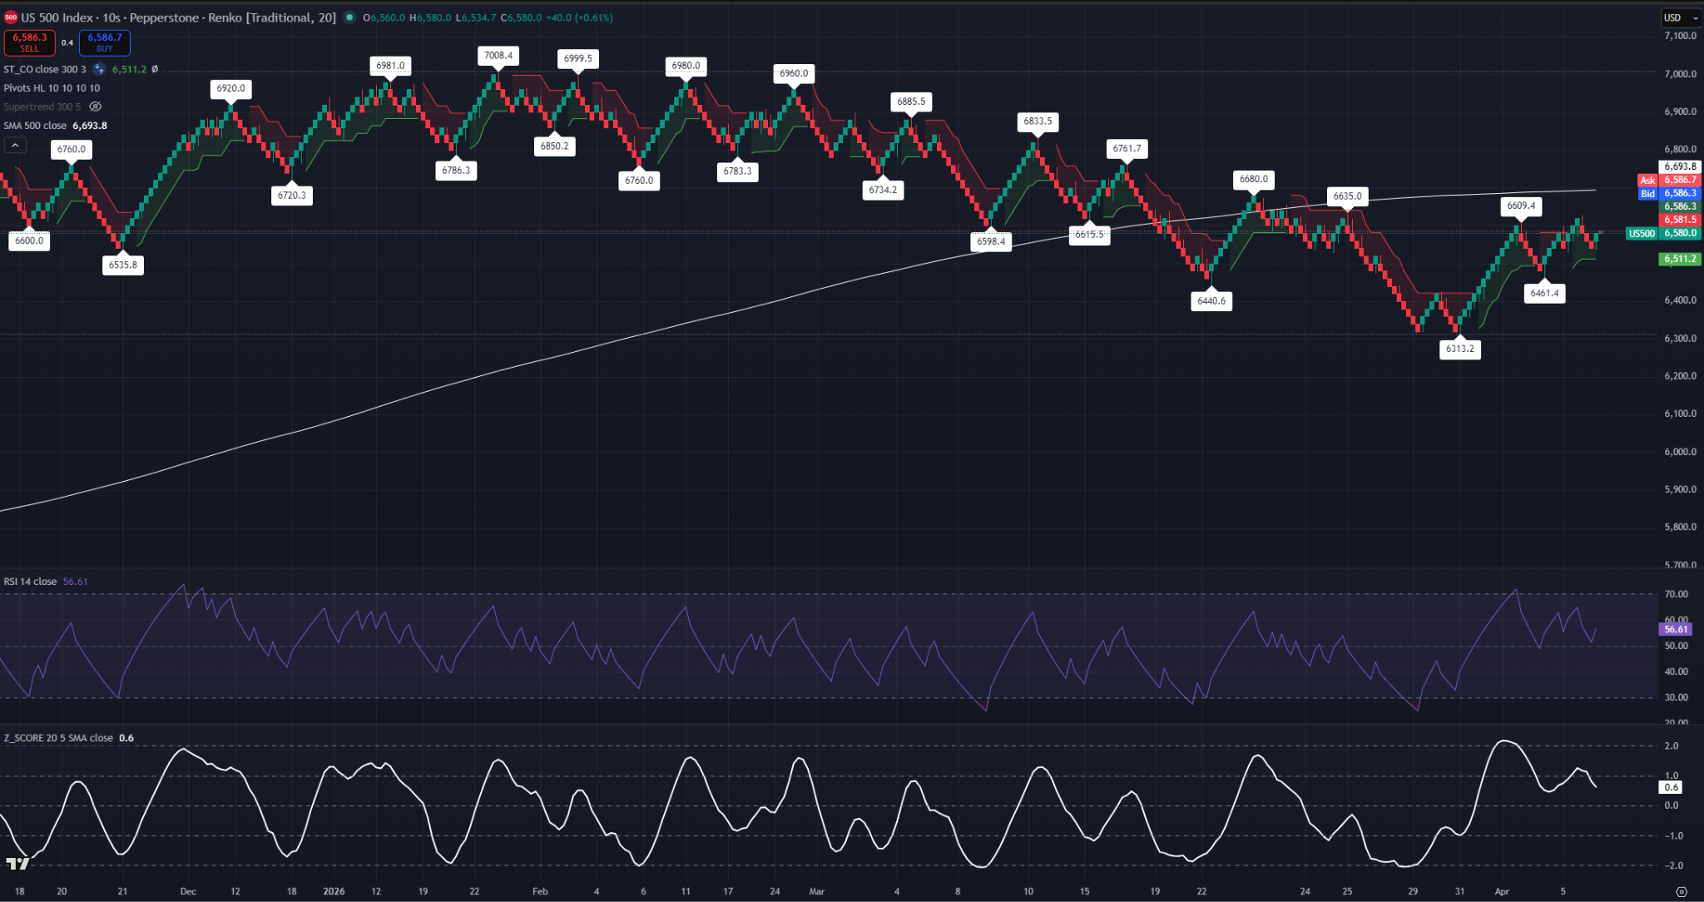Click the 6461.4 pivot label

(1545, 293)
